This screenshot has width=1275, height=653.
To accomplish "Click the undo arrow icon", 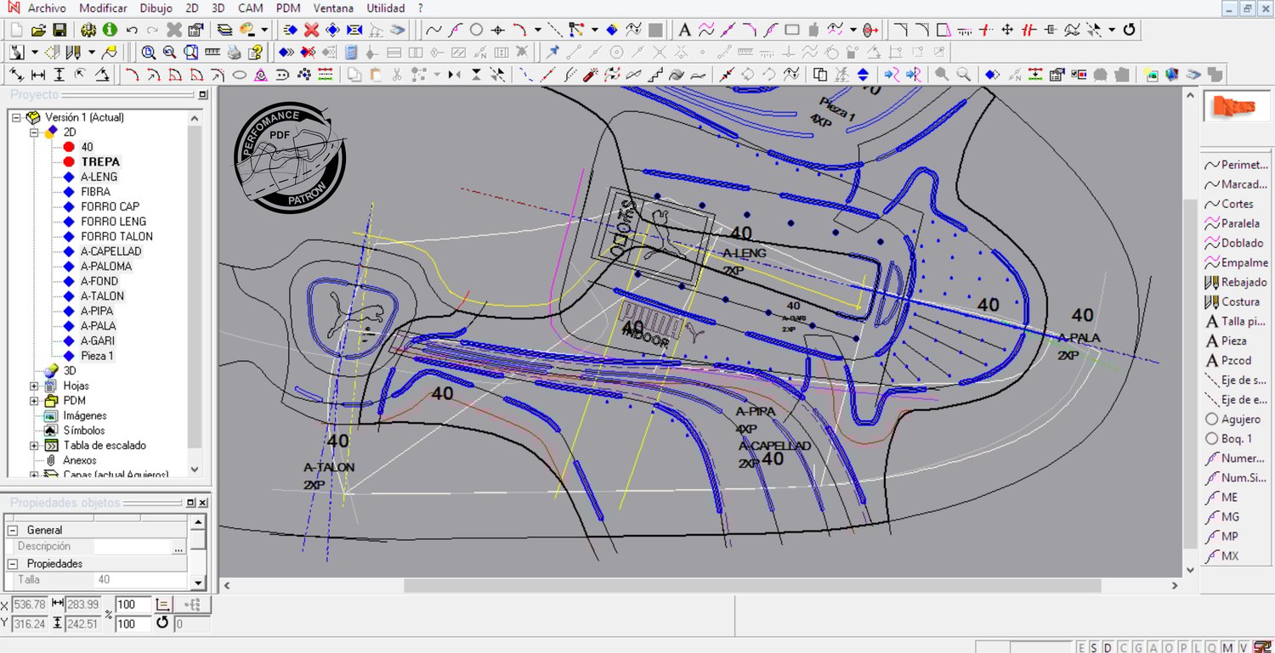I will 132,30.
